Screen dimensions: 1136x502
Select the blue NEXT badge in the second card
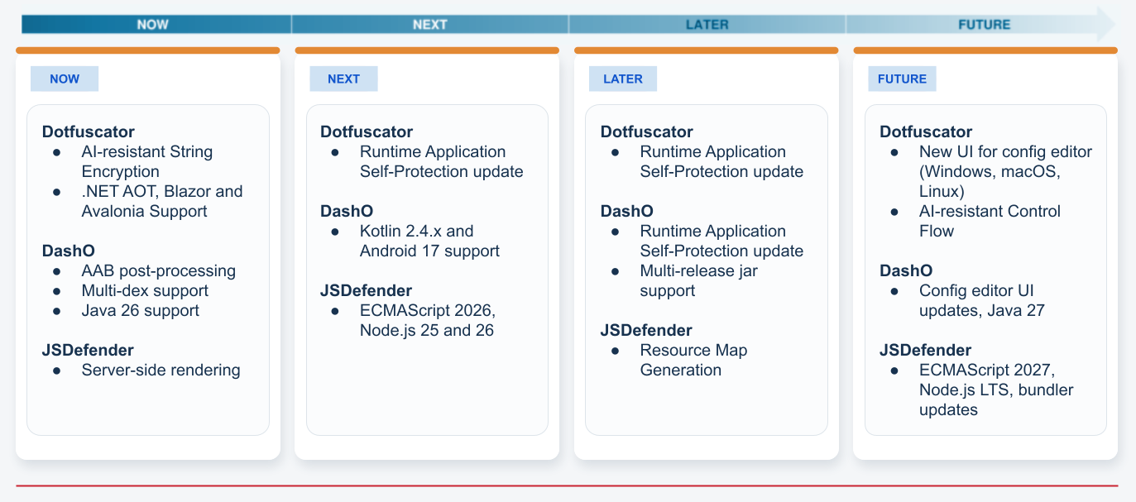(343, 79)
